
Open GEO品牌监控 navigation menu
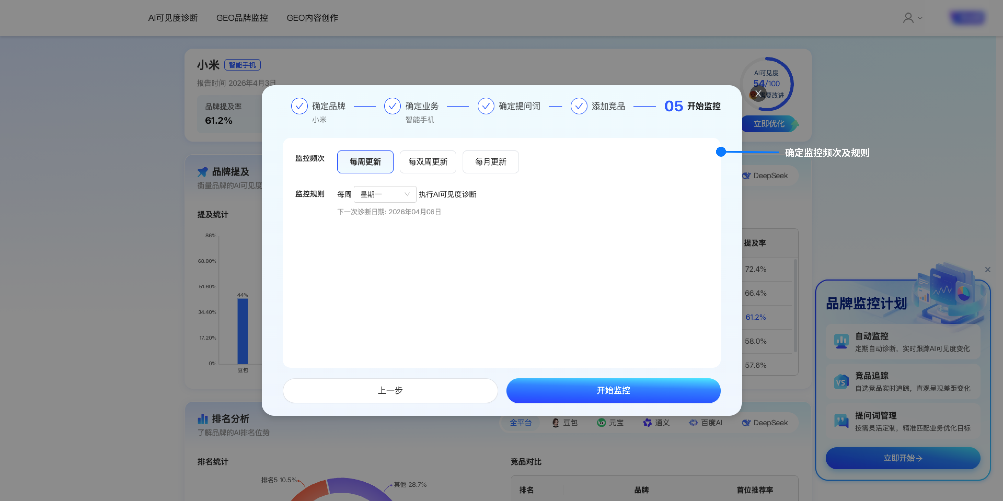(x=242, y=18)
